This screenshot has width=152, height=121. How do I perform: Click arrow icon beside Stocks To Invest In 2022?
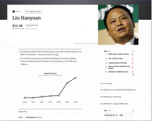click(133, 72)
